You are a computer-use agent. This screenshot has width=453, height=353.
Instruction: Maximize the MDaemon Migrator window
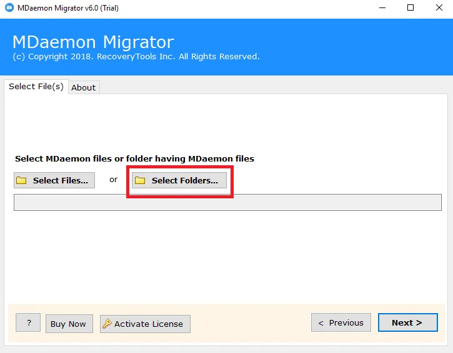[411, 7]
